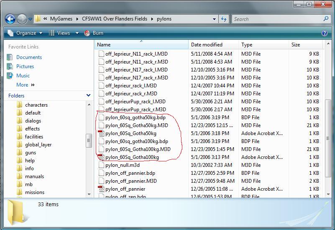Select file pylon_60Sq_Gotha100kg.M3D
The image size is (335, 230).
coord(138,149)
